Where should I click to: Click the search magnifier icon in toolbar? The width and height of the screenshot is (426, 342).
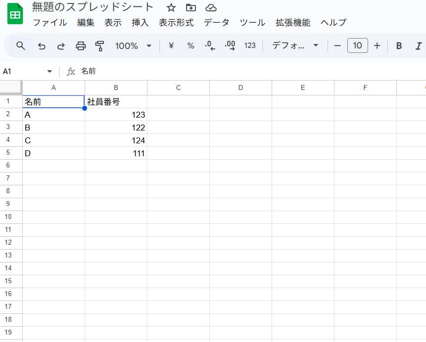tap(21, 46)
